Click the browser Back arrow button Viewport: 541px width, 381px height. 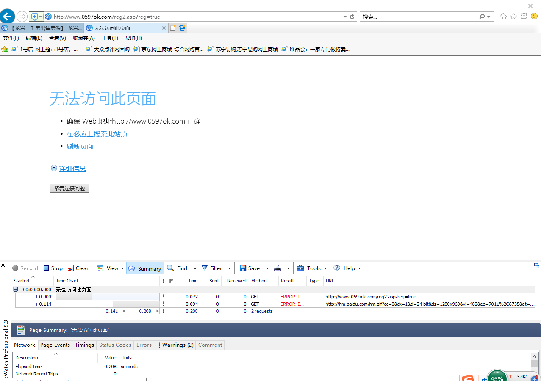click(x=7, y=17)
